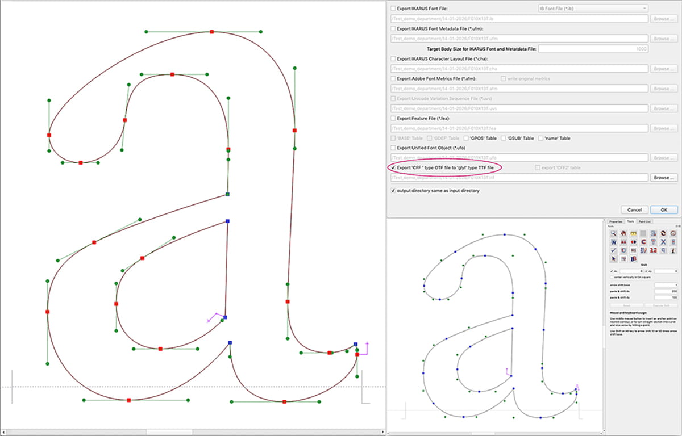
Task: Select the 'C' copy tool icon
Action: [643, 241]
